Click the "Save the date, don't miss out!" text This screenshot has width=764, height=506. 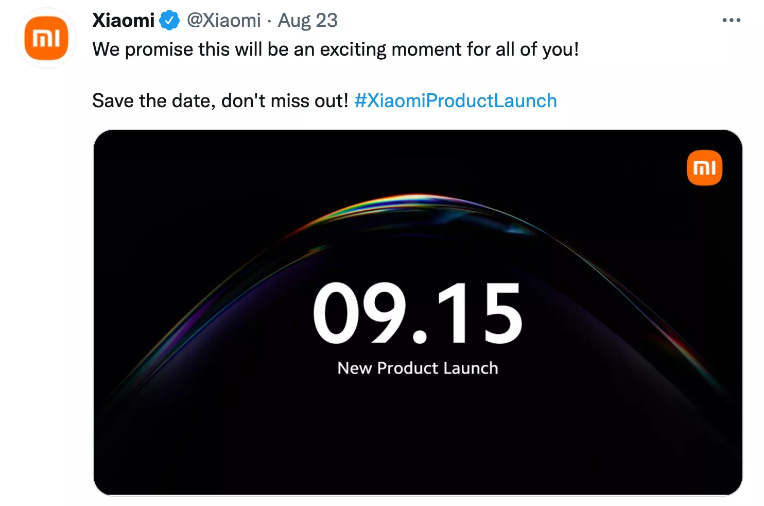pyautogui.click(x=221, y=100)
